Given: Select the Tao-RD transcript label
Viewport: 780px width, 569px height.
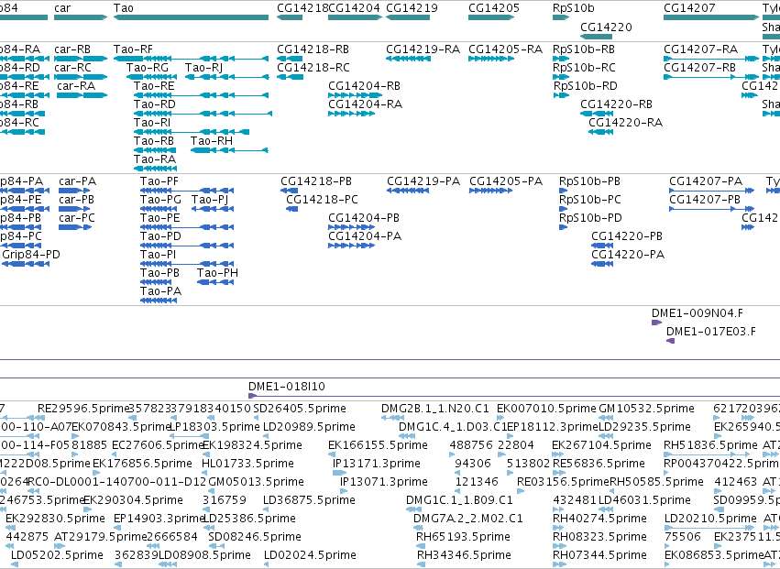Looking at the screenshot, I should [155, 104].
